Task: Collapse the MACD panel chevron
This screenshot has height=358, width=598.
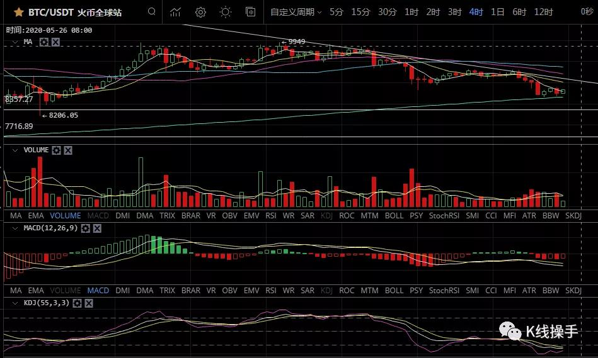Action: pos(15,228)
